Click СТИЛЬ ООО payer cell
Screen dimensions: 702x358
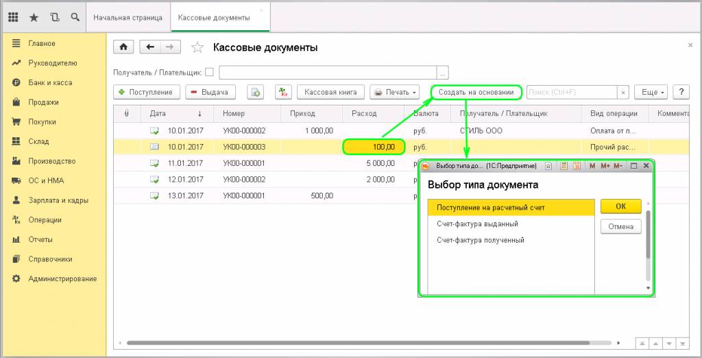516,131
